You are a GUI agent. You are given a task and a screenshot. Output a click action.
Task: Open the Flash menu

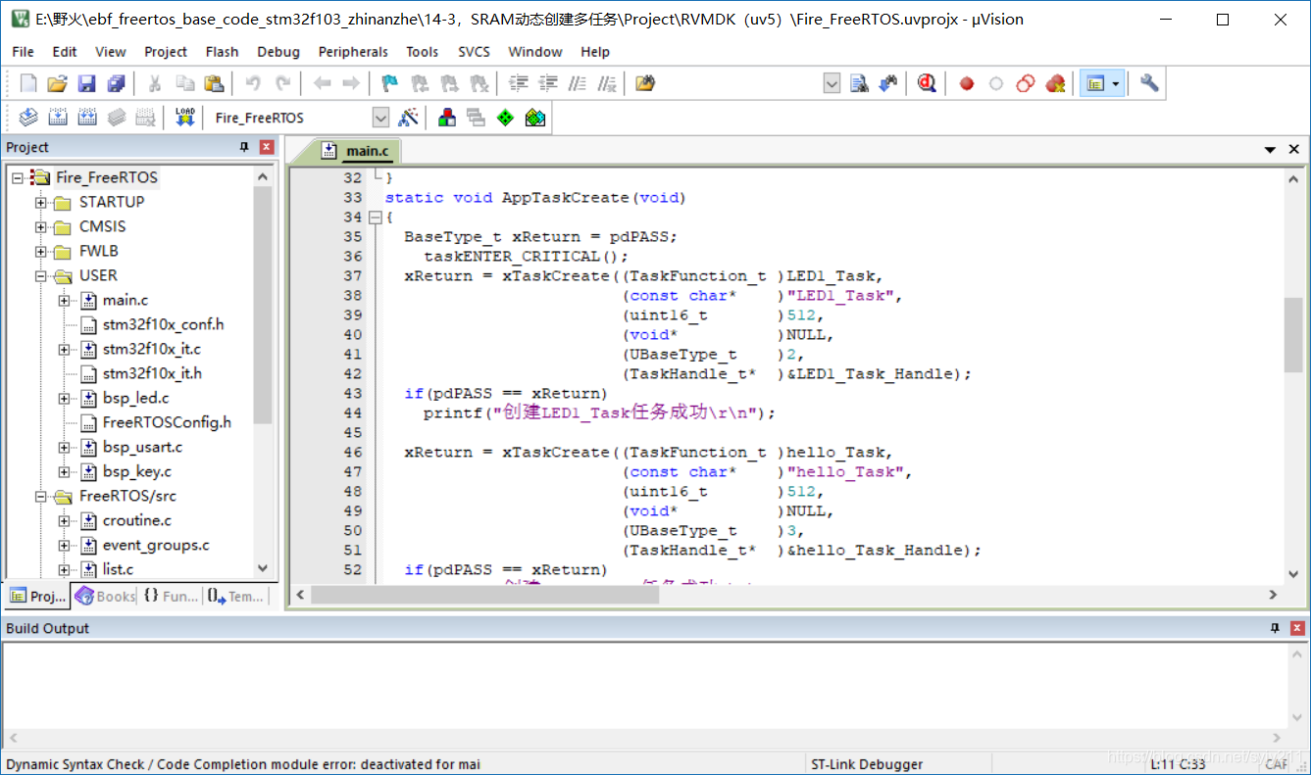pos(222,52)
